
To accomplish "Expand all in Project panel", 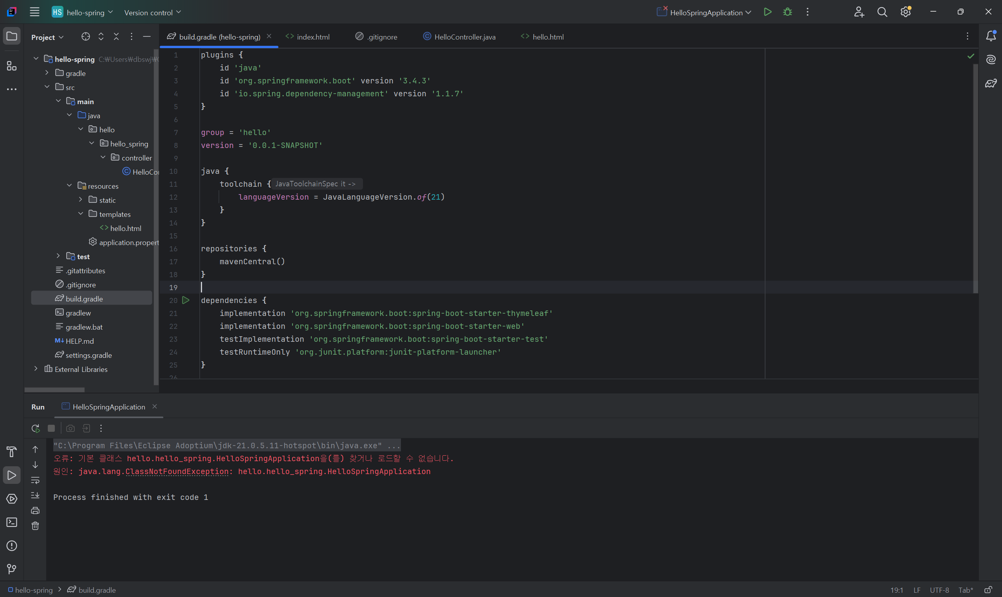I will tap(101, 37).
